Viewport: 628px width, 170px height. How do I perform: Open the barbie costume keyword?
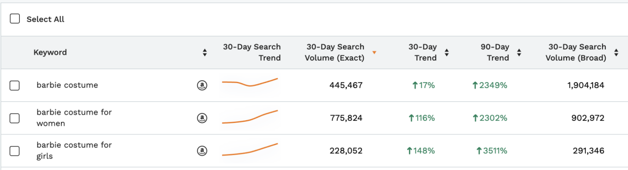click(67, 85)
